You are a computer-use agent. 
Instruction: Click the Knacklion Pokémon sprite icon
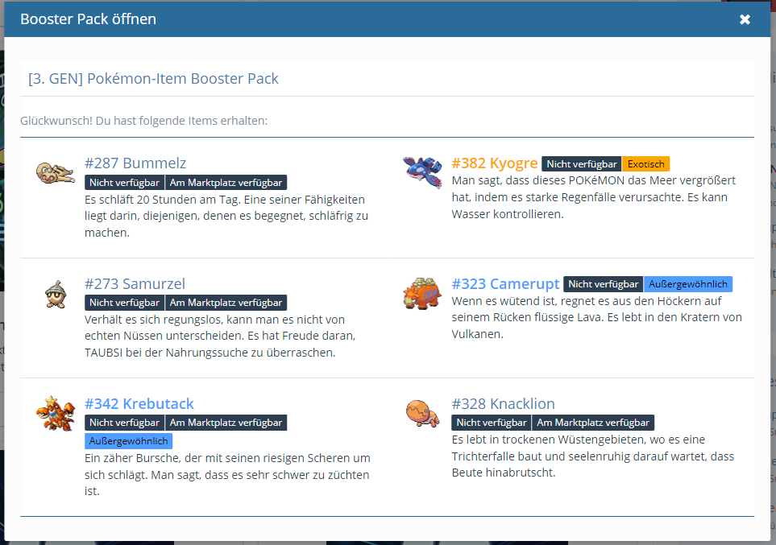pyautogui.click(x=422, y=413)
